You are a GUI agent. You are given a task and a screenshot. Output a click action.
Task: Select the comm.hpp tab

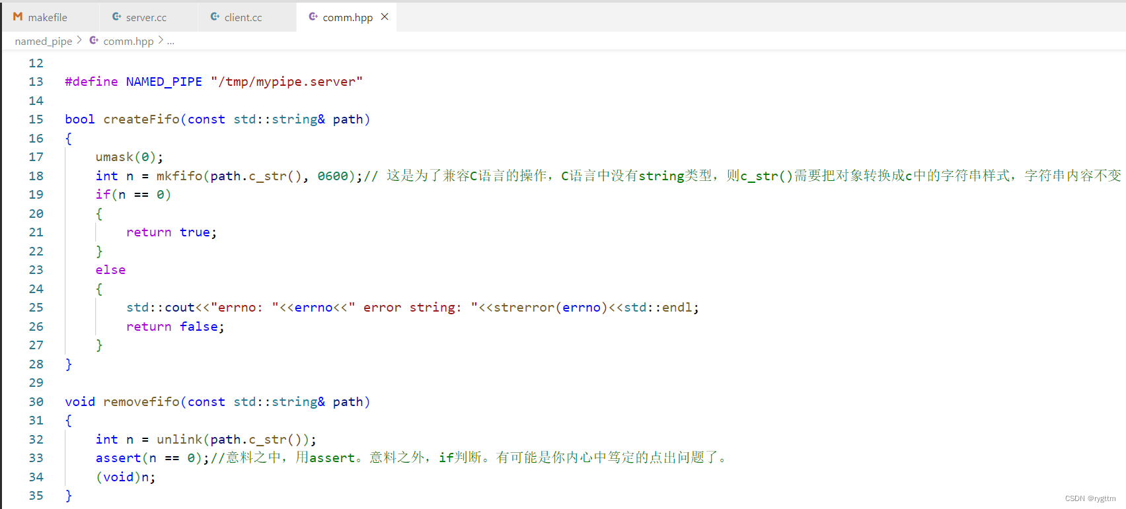click(x=348, y=17)
